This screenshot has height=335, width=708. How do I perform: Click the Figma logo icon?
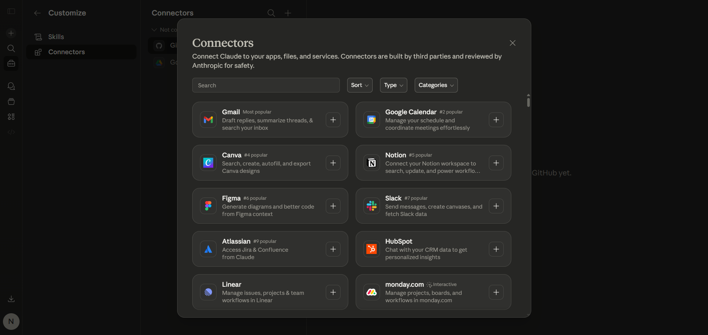click(x=208, y=206)
